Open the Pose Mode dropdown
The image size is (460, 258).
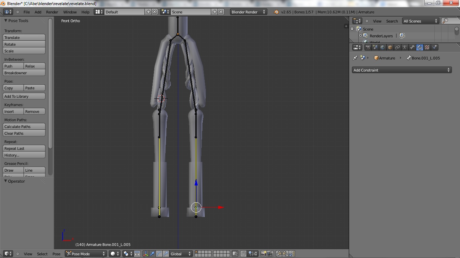[86, 254]
